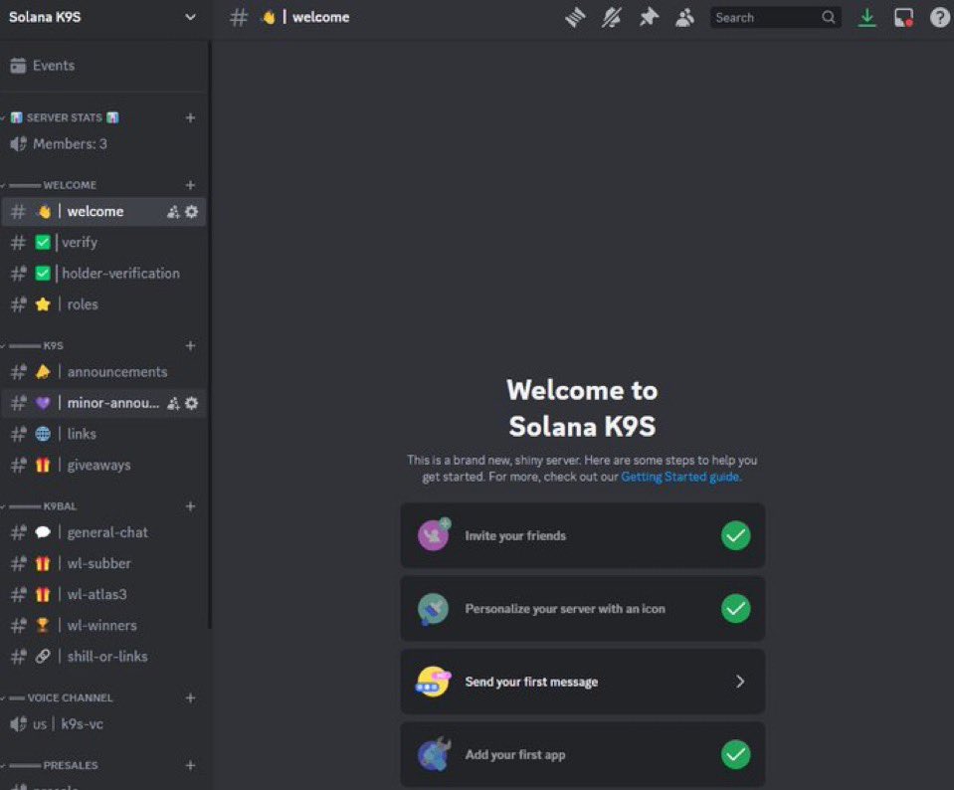Open the Getting Started guide link
Image resolution: width=954 pixels, height=790 pixels.
680,477
